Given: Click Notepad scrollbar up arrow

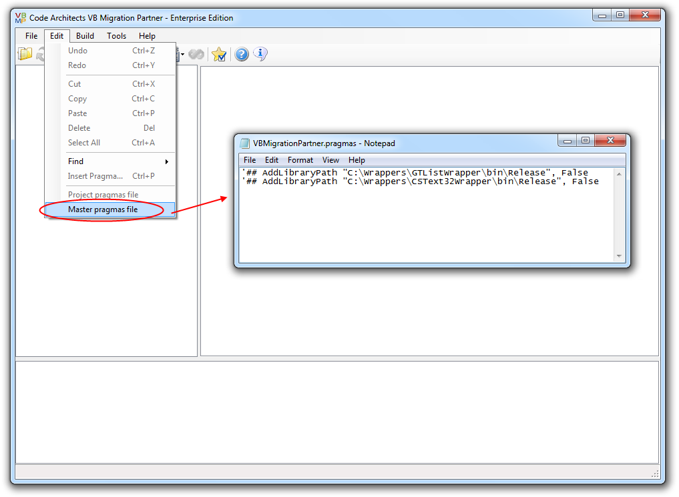Looking at the screenshot, I should coord(619,174).
